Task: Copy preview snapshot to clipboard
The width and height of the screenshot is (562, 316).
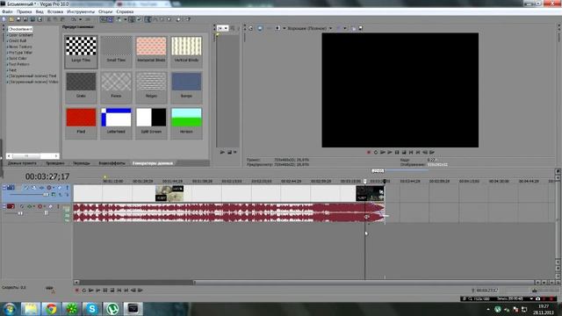Action: [353, 28]
